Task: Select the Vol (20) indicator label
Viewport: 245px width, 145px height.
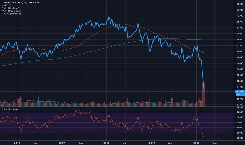Action: click(6, 5)
